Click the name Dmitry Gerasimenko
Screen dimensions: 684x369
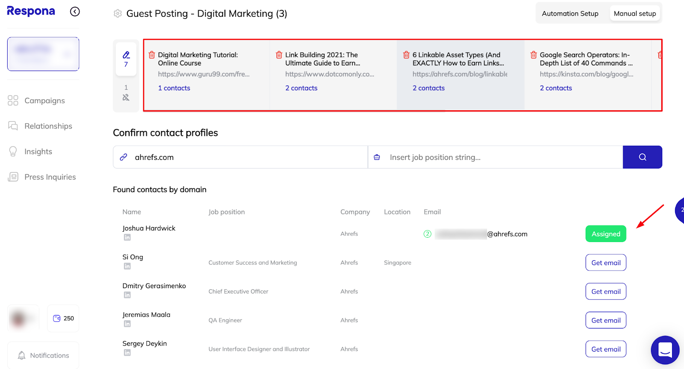tap(154, 286)
